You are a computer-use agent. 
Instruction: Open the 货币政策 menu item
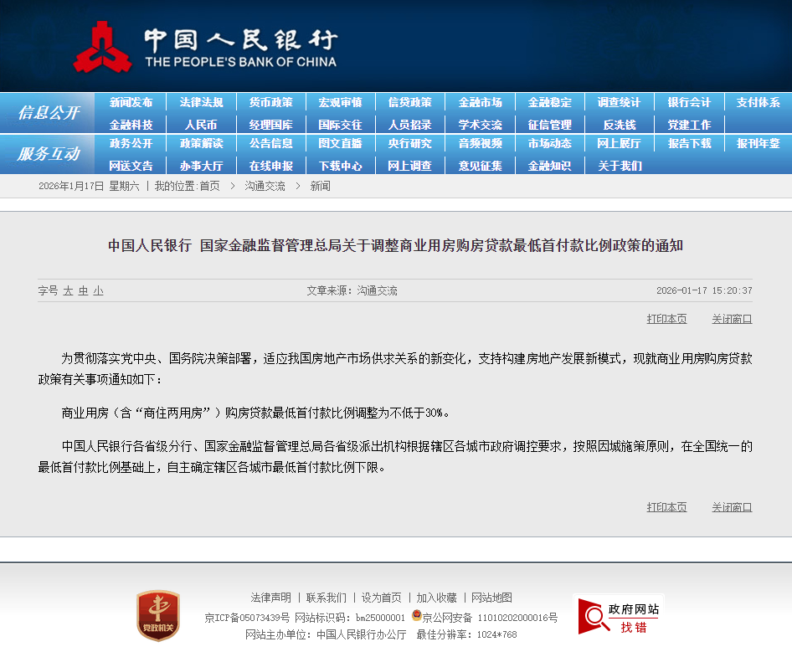[x=270, y=102]
